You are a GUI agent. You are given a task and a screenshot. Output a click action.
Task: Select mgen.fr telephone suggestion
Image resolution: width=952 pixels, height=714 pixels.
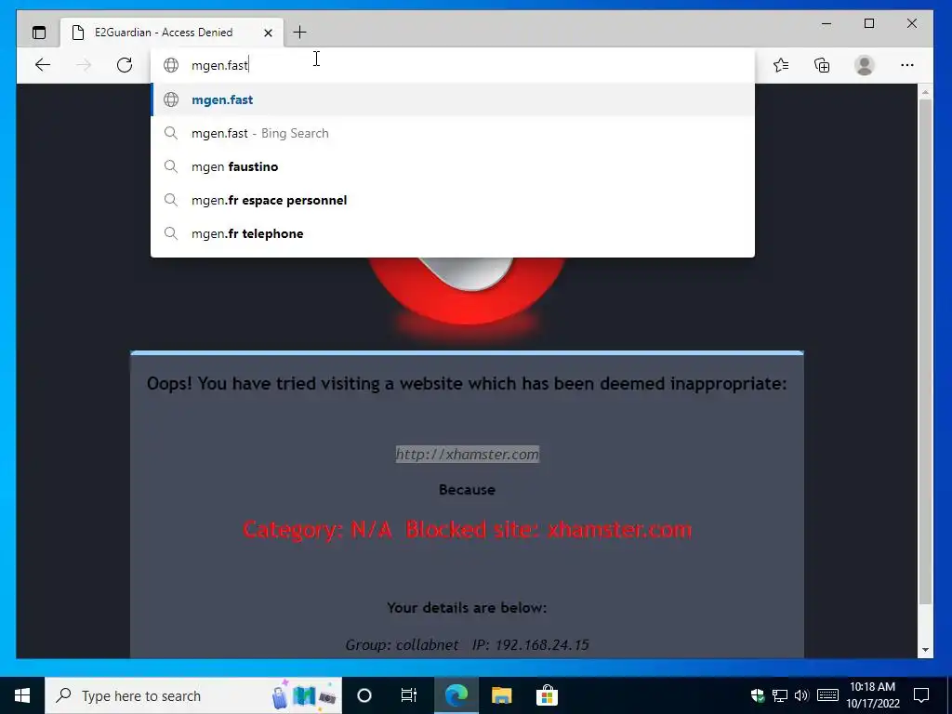(453, 233)
